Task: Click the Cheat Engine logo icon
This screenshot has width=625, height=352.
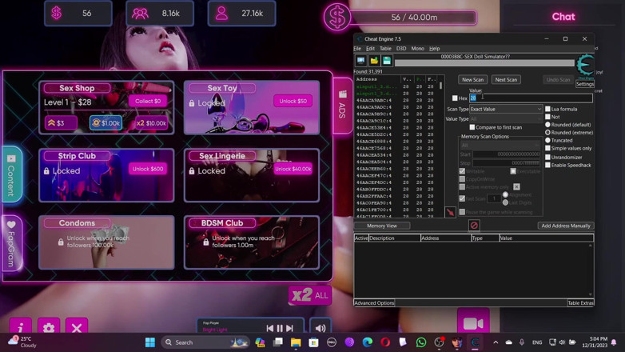Action: (585, 65)
